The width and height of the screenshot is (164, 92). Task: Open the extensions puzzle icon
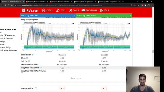click(145, 5)
